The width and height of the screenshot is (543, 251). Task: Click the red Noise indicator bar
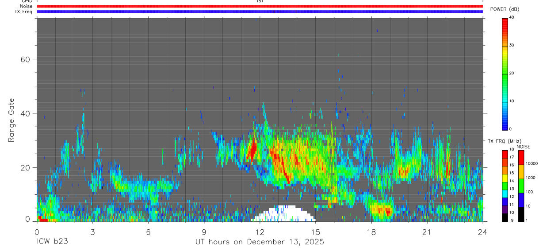coord(260,6)
